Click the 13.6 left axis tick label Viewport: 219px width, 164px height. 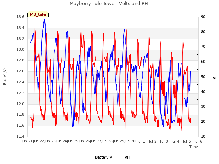click(x=21, y=17)
